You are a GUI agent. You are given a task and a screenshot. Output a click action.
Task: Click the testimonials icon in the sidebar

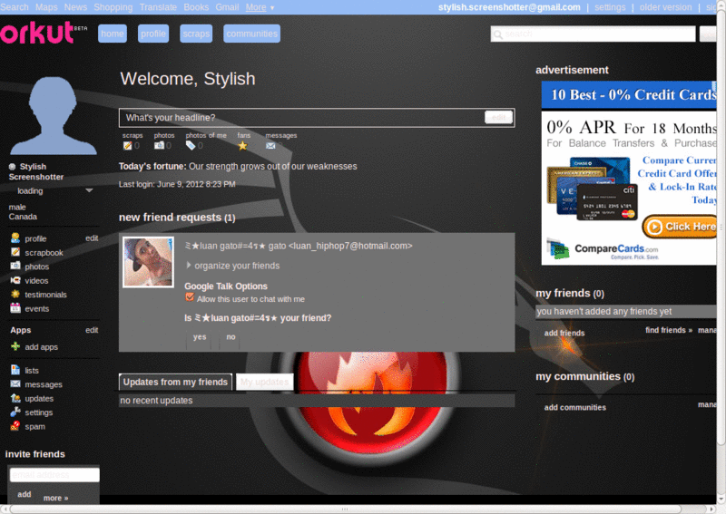click(x=15, y=295)
